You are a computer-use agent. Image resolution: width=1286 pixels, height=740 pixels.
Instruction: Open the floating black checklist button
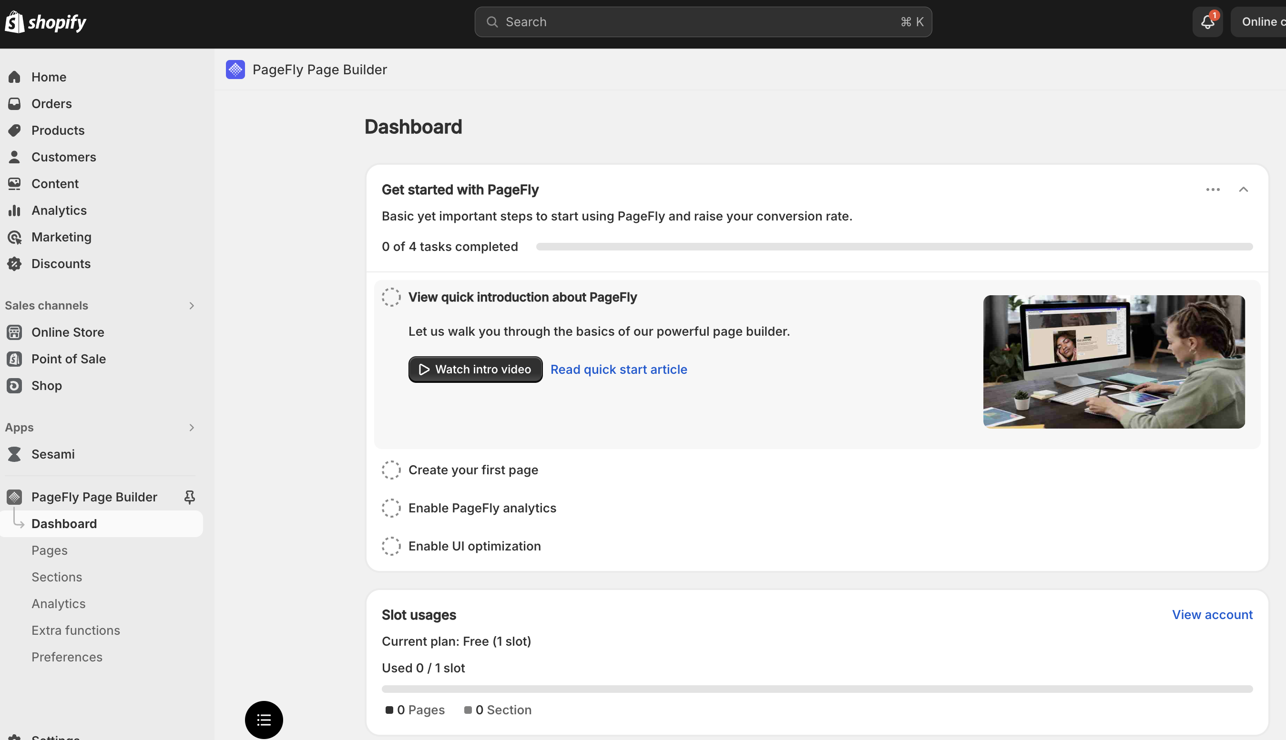coord(264,720)
